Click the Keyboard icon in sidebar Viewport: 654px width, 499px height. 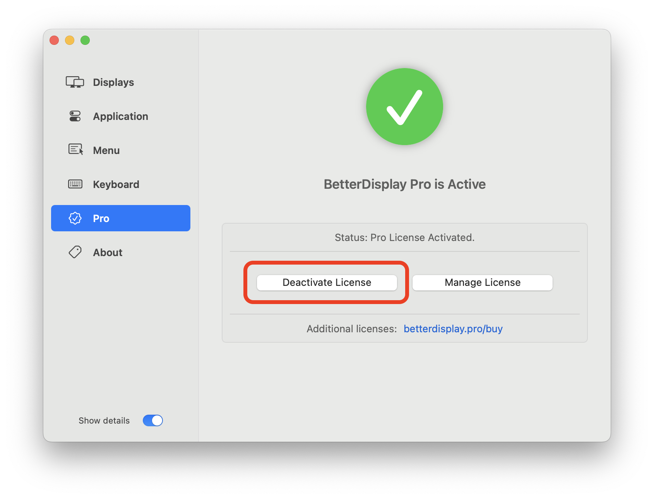75,184
